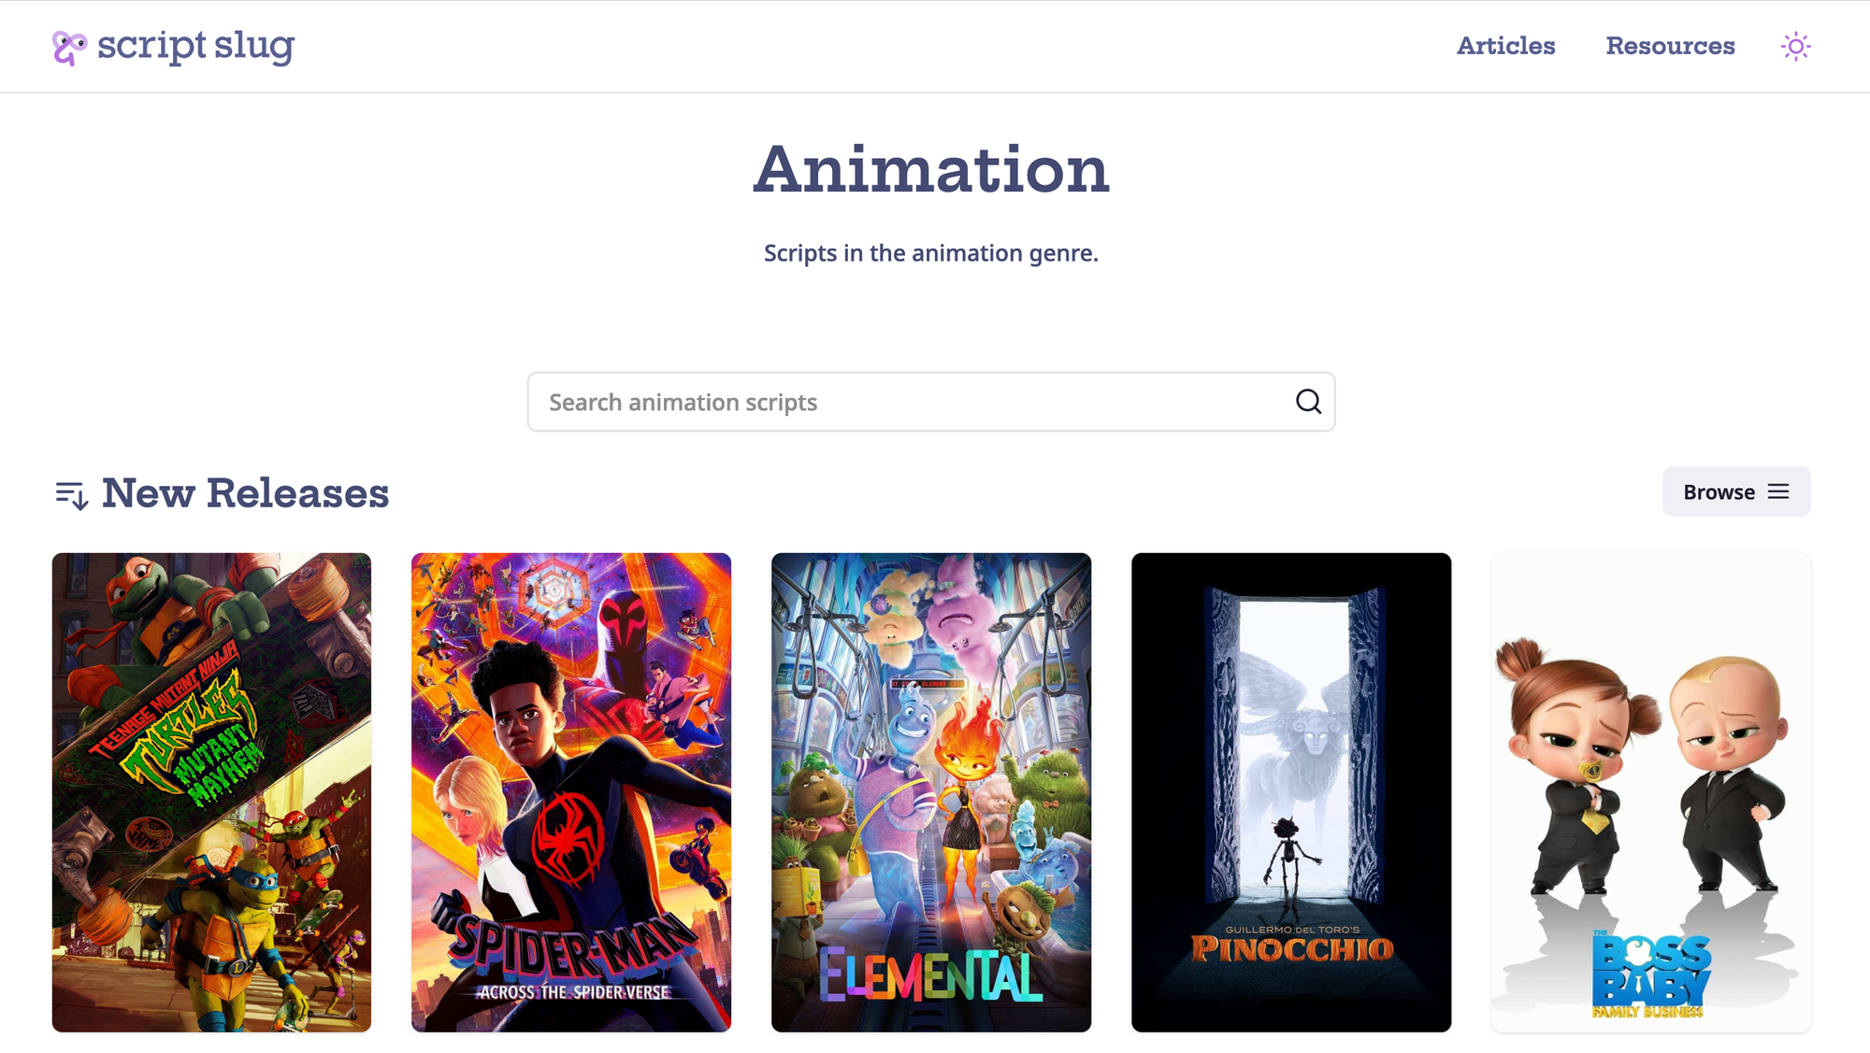Click the script slug wordmark text
This screenshot has width=1870, height=1053.
click(195, 46)
